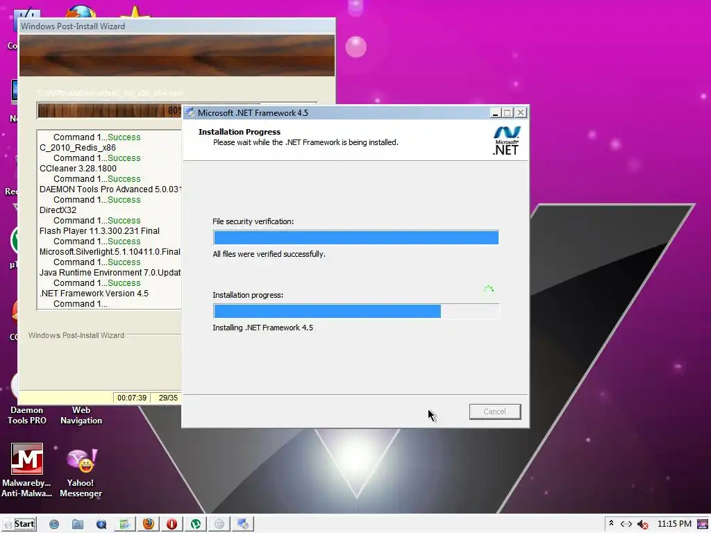Image resolution: width=711 pixels, height=533 pixels.
Task: Click elapsed time 00:07:39 in WPI status bar
Action: click(x=131, y=398)
